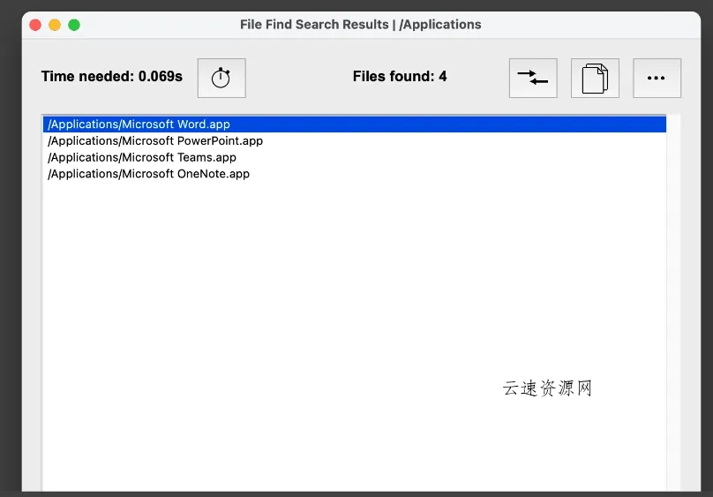Select /Applications/Microsoft OneNote.app result row

[x=355, y=174]
